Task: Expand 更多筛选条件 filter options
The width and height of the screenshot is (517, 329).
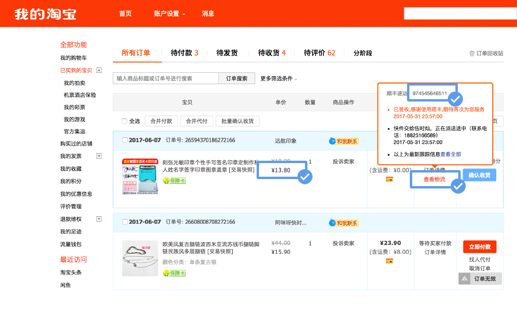Action: click(279, 78)
